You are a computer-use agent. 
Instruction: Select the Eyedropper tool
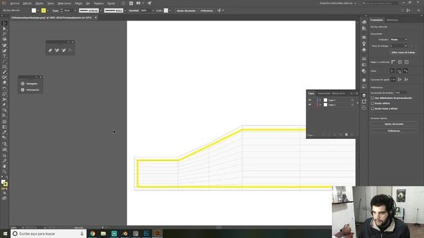pyautogui.click(x=5, y=132)
